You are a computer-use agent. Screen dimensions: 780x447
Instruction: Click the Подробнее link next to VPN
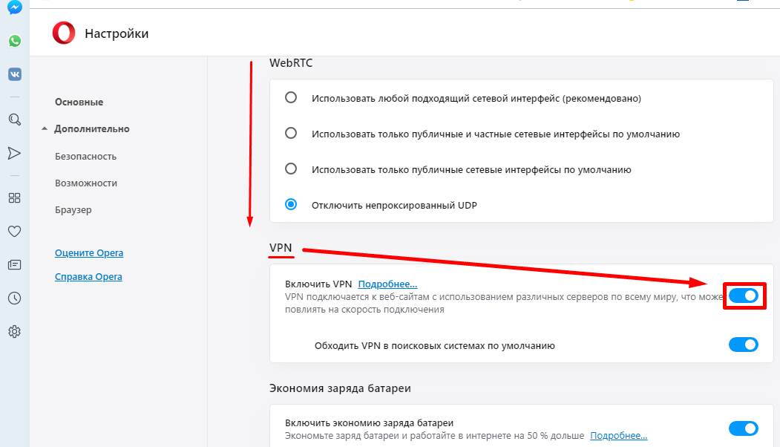(x=387, y=284)
